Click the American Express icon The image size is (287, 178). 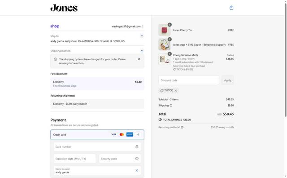tap(130, 134)
